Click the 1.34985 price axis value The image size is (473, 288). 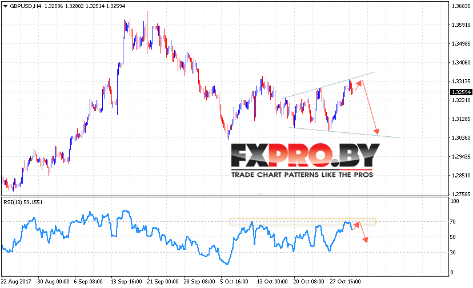click(x=461, y=44)
